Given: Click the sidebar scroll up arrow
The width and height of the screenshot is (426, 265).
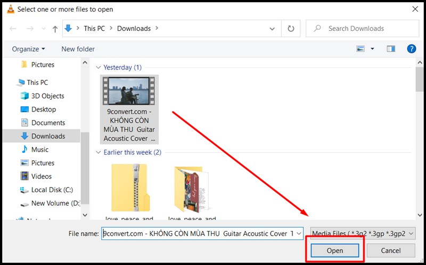Looking at the screenshot, I should click(85, 63).
